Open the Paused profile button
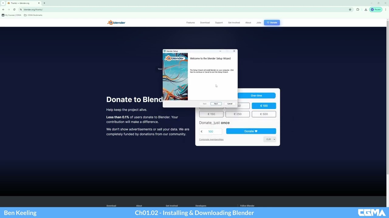The width and height of the screenshot is (389, 218). coord(376,9)
